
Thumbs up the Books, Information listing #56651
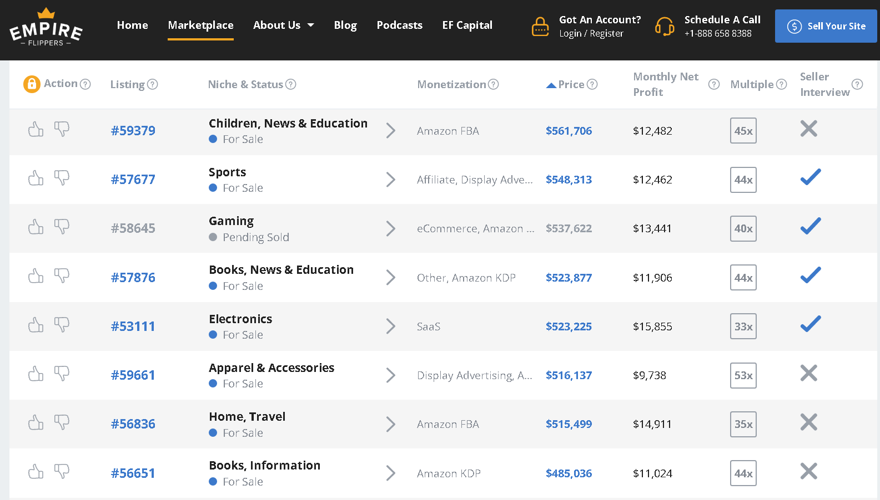coord(36,472)
